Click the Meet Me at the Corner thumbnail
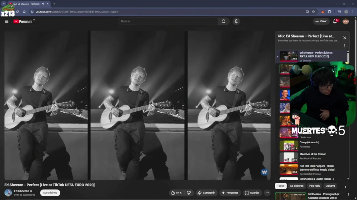 pos(289,157)
